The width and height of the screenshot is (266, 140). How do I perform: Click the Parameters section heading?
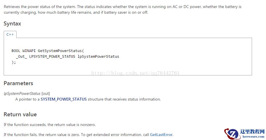click(18, 83)
